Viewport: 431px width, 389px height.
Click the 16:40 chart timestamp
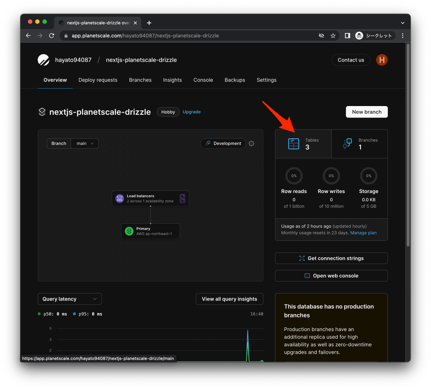click(x=257, y=314)
